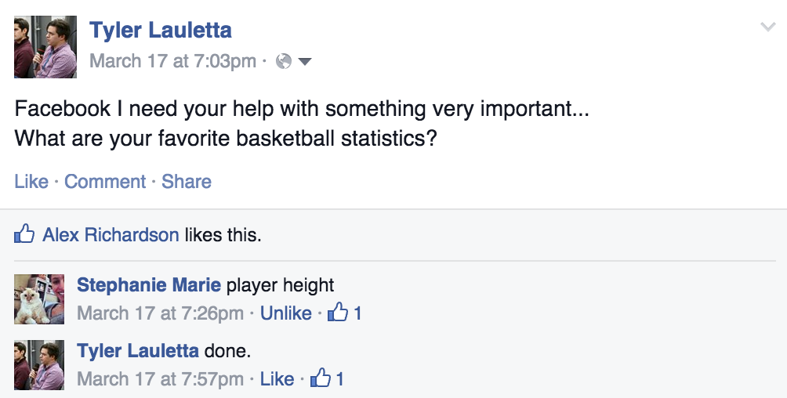Unlike Stephanie Marie's comment
787x398 pixels.
[286, 313]
